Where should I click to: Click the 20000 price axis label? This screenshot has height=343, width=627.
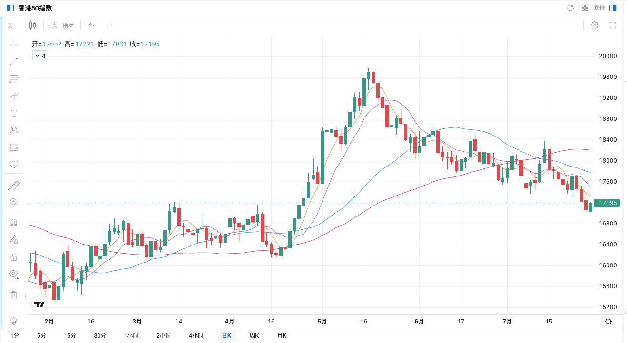click(x=608, y=56)
